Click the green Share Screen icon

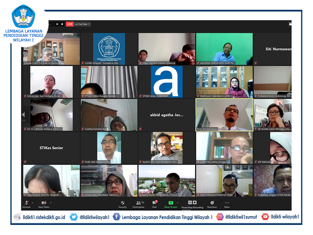pos(171,203)
